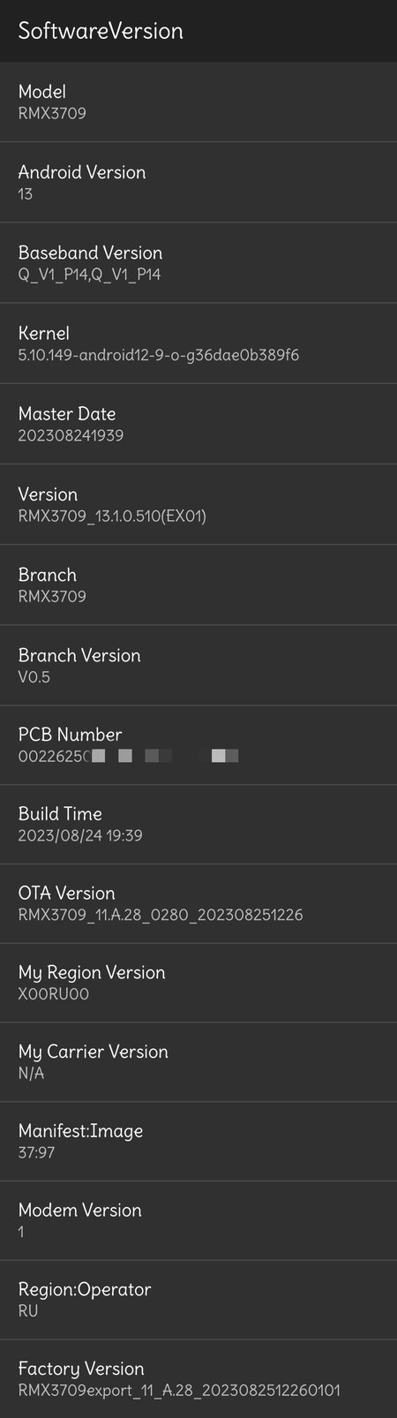The height and width of the screenshot is (1418, 397).
Task: Select the Manifest:Image entry
Action: (198, 1141)
